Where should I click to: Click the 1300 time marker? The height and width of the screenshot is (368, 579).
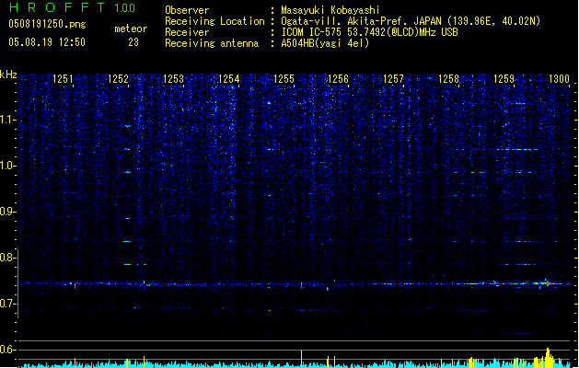pyautogui.click(x=559, y=79)
